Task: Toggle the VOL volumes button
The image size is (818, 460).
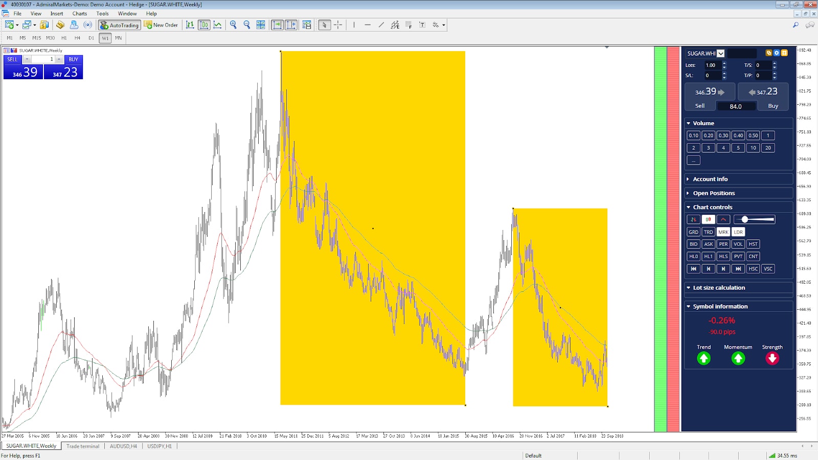Action: (738, 244)
